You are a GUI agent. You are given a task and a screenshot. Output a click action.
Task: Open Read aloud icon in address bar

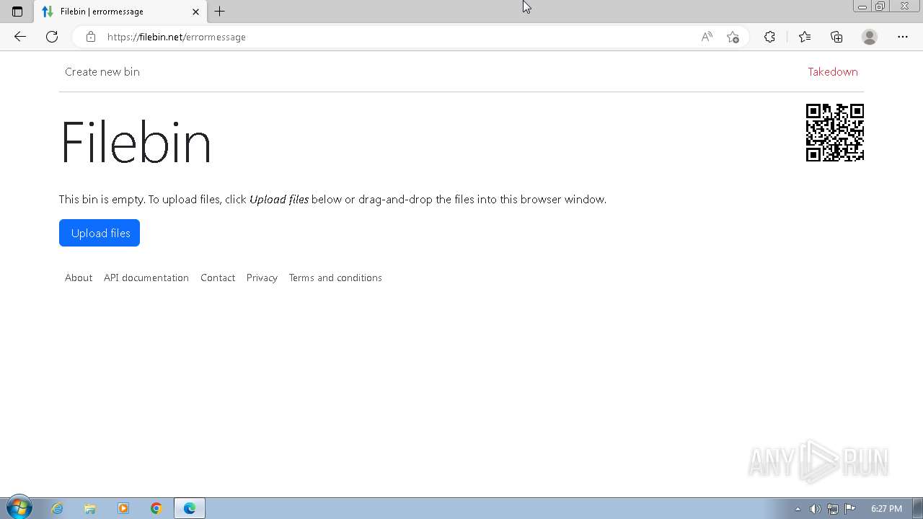tap(707, 37)
